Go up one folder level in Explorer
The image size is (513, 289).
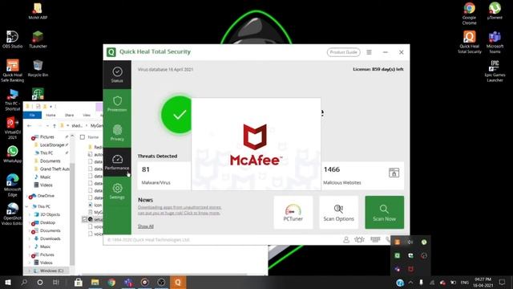[x=55, y=125]
